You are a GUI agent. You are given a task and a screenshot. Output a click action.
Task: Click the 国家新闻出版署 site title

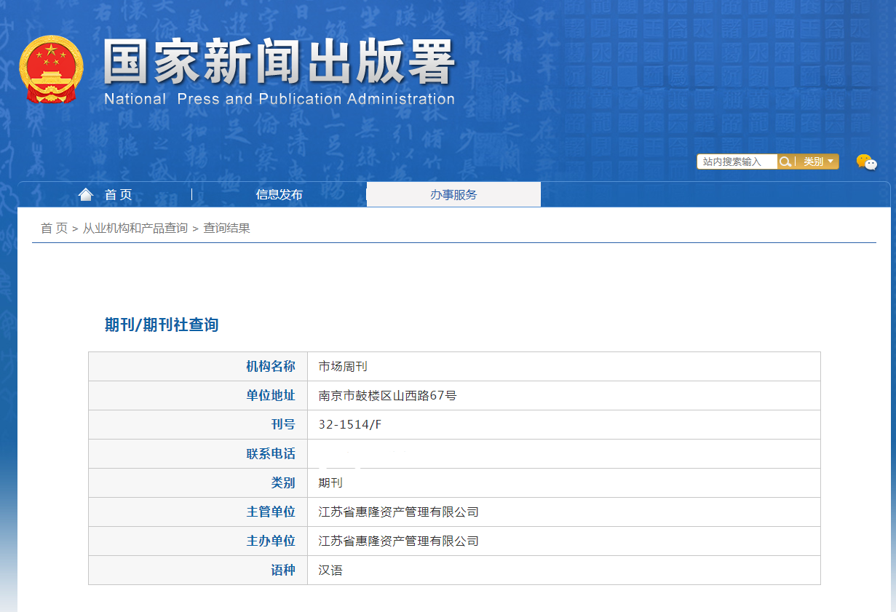[x=279, y=63]
